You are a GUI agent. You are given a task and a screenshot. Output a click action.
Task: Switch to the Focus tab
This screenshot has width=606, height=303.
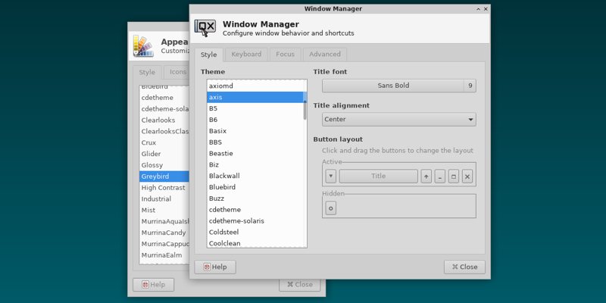286,55
